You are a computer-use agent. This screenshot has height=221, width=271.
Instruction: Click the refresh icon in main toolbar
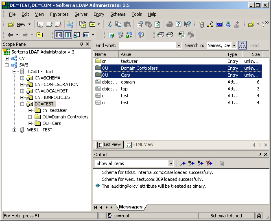157,24
